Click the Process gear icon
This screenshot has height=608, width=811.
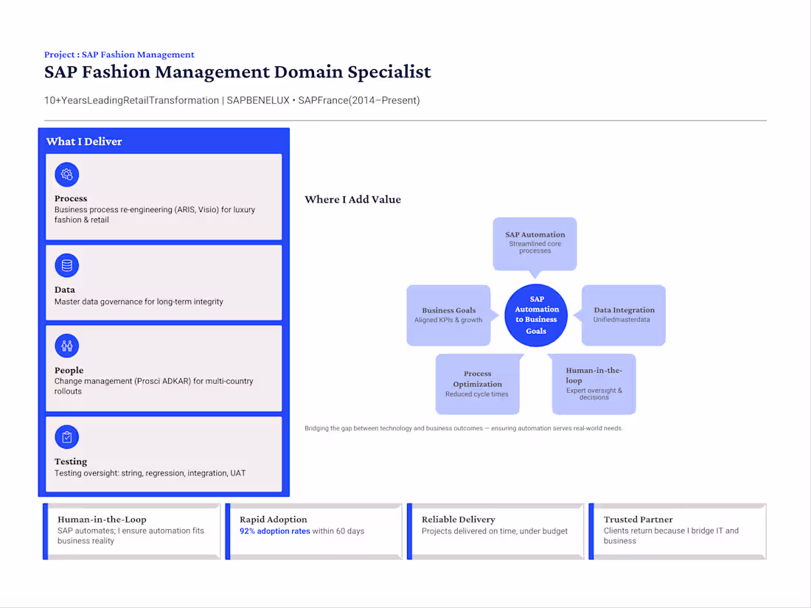point(66,175)
